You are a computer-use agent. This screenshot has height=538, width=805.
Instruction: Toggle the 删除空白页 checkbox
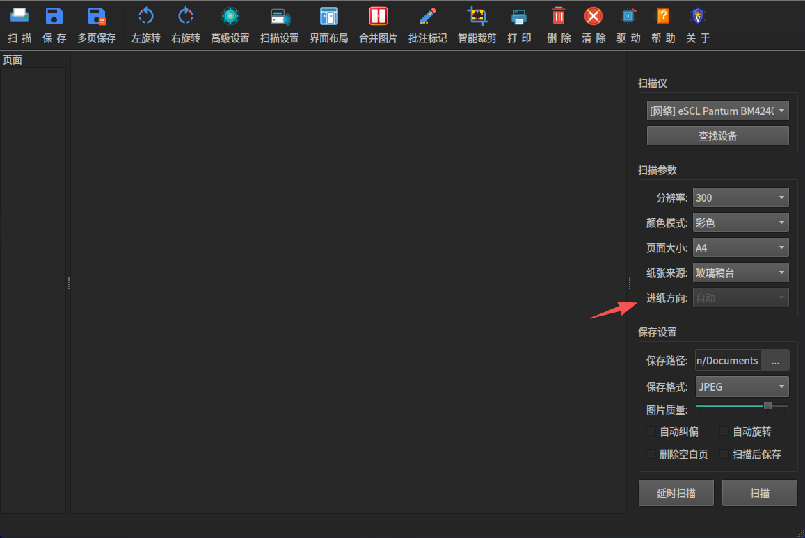pyautogui.click(x=651, y=454)
